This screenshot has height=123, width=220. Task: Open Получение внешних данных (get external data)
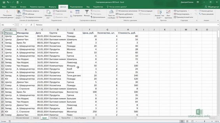pos(7,14)
